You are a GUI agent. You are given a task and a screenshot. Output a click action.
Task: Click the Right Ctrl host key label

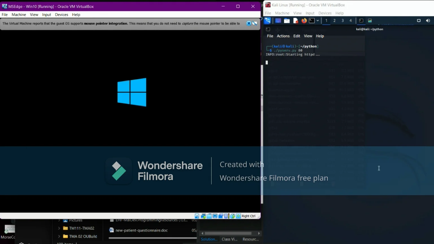[248, 216]
